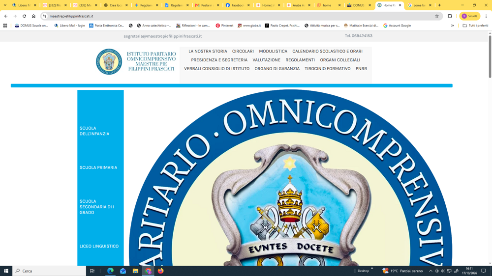Click the Tel. 069424153 phone number
Viewport: 492px width, 276px height.
(358, 36)
